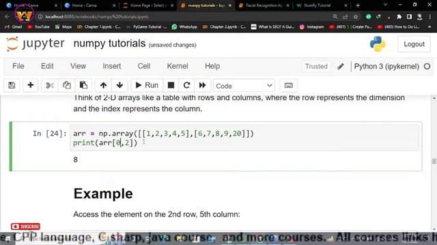
Task: Open the Help menu
Action: (x=212, y=66)
